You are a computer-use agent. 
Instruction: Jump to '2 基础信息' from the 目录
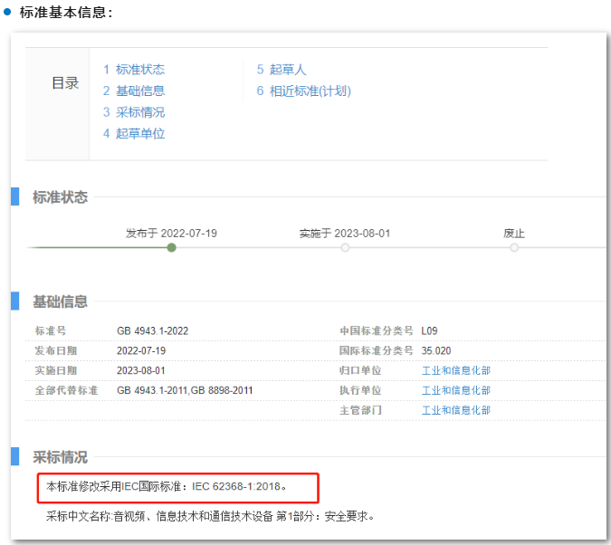point(134,91)
